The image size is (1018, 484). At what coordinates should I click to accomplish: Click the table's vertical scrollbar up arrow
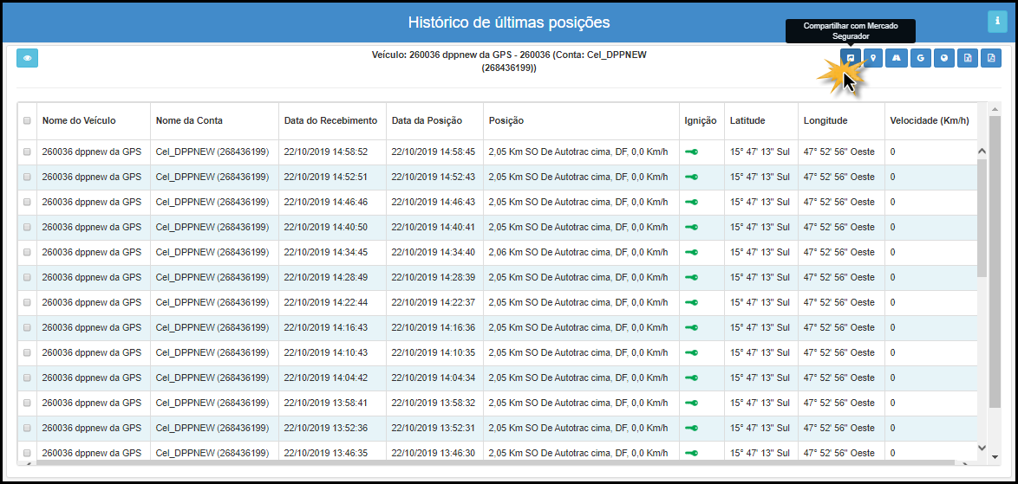(982, 151)
